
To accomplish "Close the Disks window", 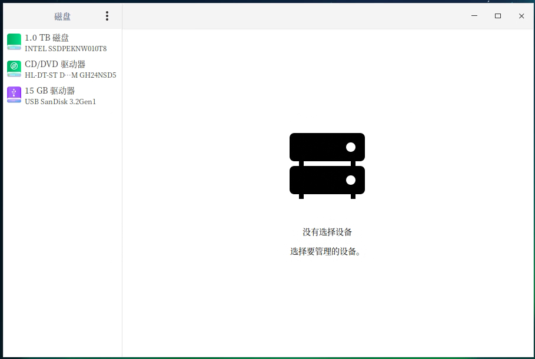I will (x=521, y=16).
